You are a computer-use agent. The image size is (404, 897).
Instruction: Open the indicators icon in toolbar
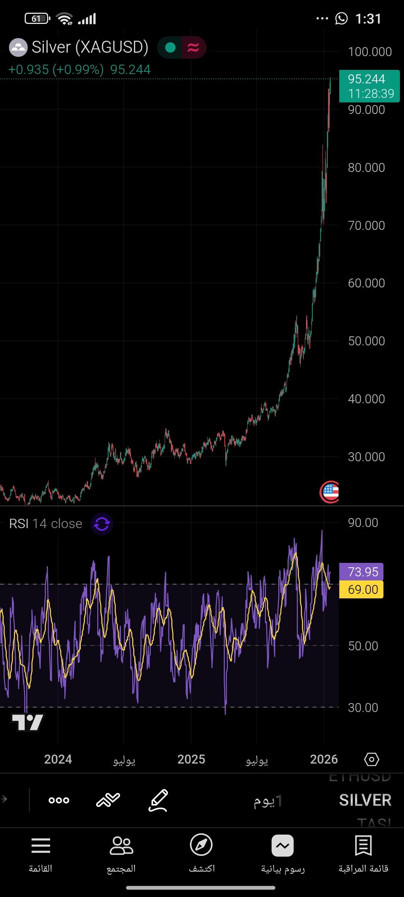(x=108, y=800)
